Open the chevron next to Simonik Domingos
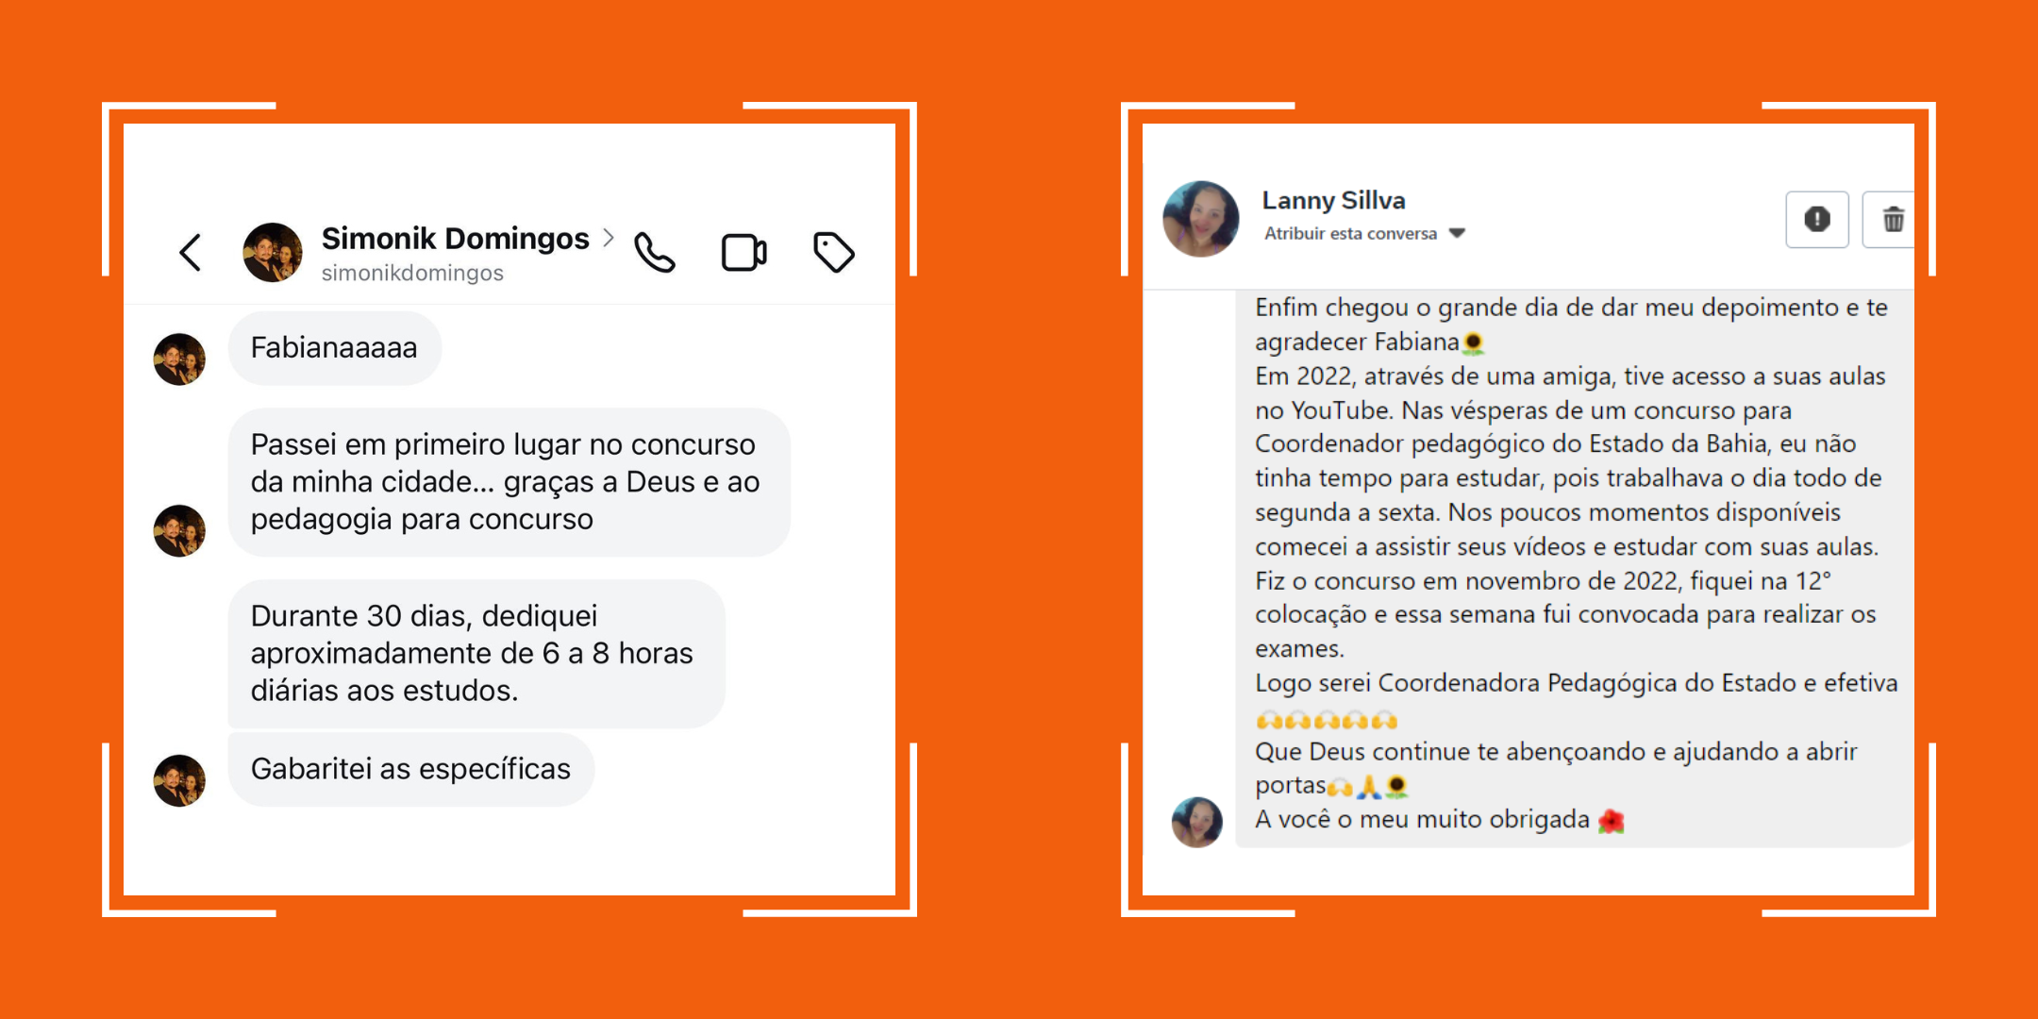 609,238
